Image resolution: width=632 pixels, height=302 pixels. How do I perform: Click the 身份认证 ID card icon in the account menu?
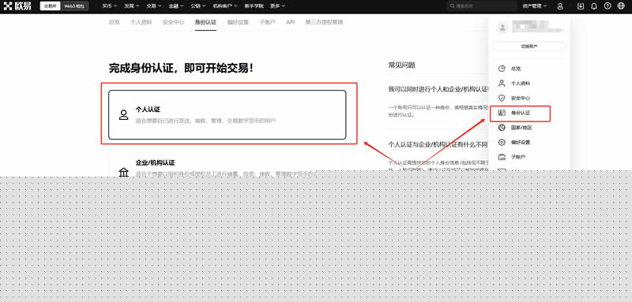click(502, 113)
